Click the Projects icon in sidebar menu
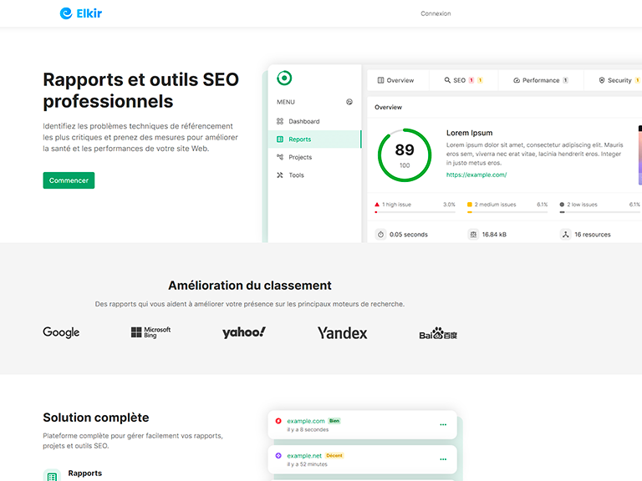Screen dimensions: 642x481 [280, 157]
